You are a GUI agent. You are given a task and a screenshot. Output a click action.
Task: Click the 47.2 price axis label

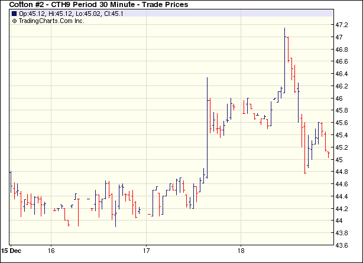coord(342,25)
